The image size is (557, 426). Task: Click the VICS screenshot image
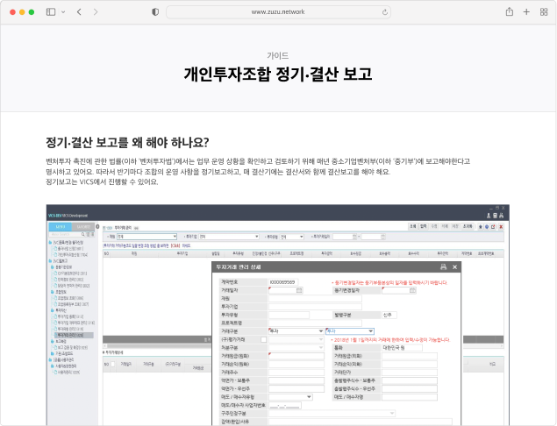click(x=279, y=316)
